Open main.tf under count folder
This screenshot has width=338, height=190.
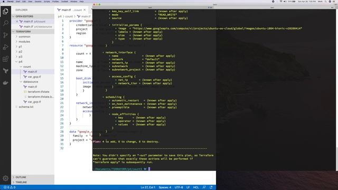coord(33,72)
